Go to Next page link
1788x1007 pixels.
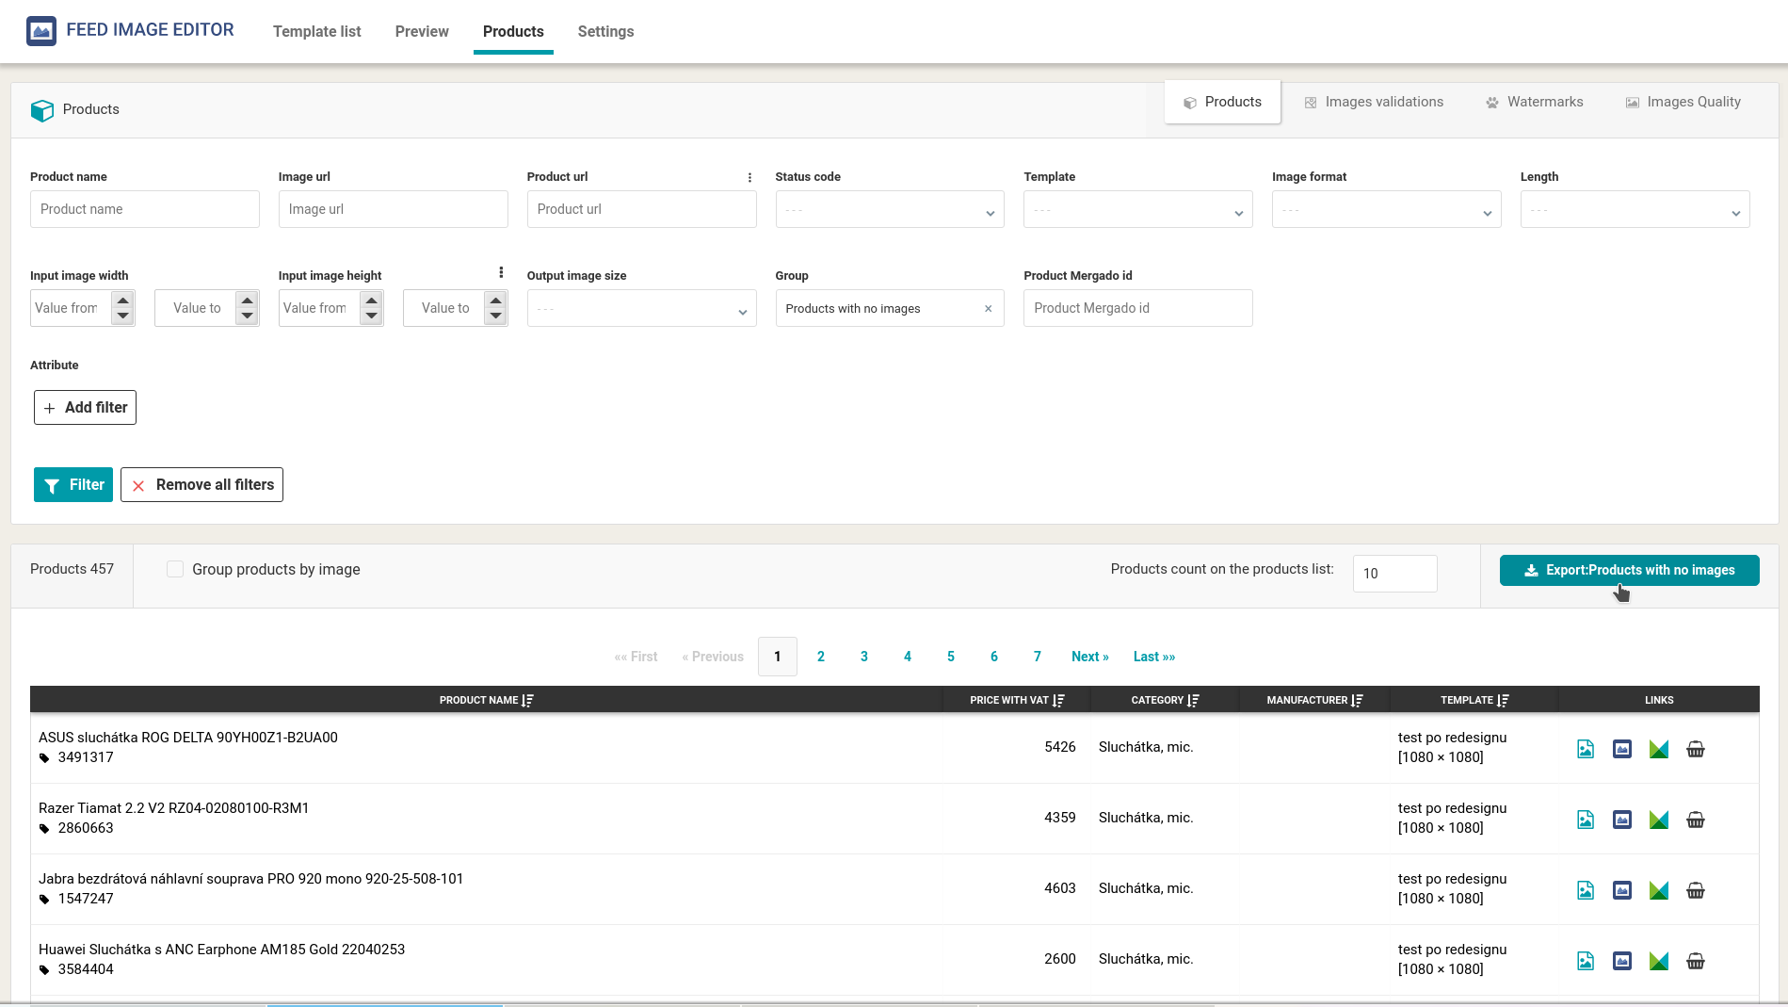pos(1090,657)
